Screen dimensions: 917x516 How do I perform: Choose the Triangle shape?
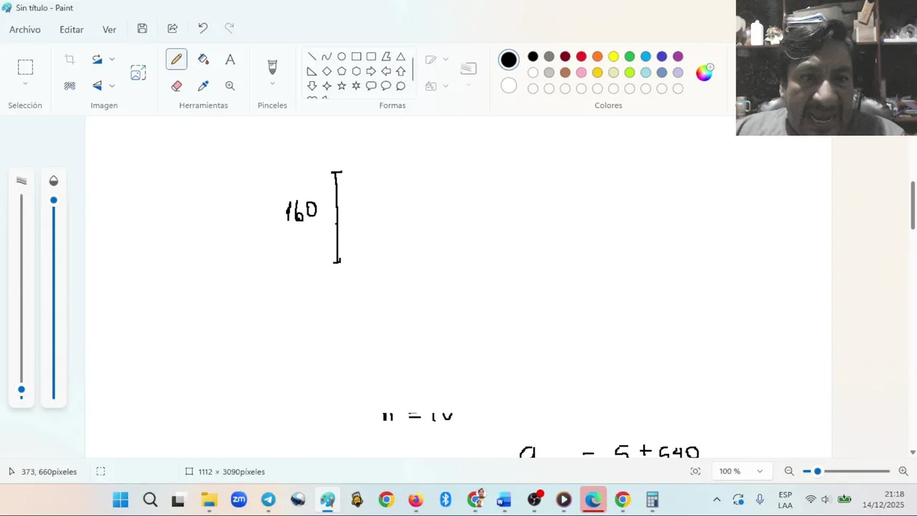[400, 57]
